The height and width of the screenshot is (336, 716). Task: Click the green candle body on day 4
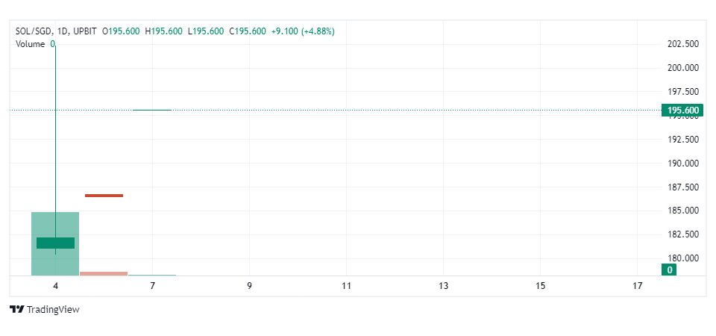pos(55,243)
